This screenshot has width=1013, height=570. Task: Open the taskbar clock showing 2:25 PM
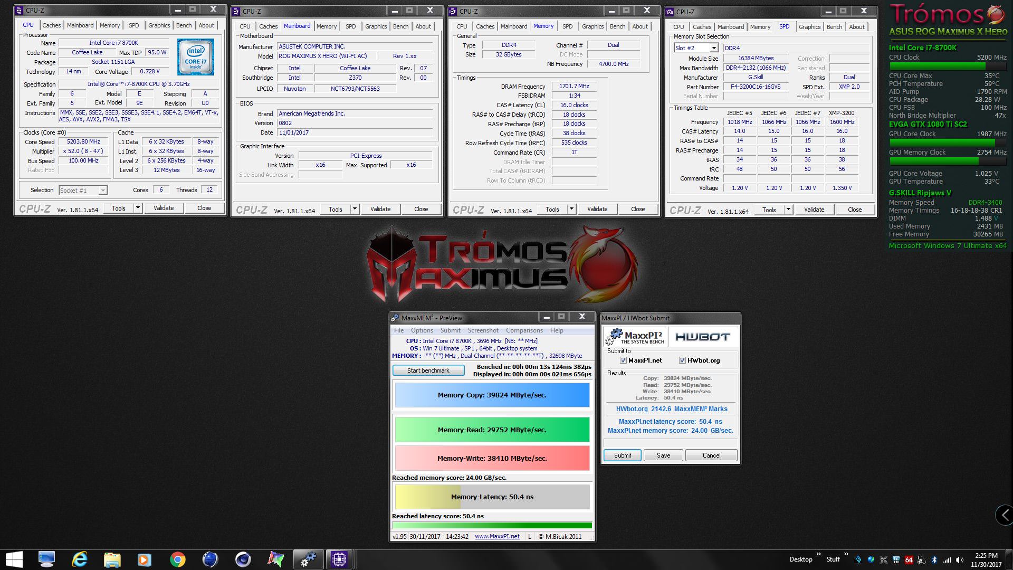[x=986, y=559]
